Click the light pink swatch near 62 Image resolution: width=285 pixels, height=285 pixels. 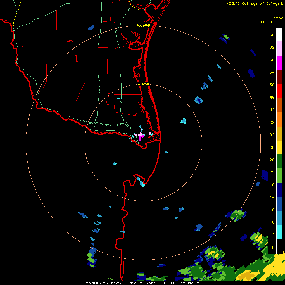tap(280, 48)
